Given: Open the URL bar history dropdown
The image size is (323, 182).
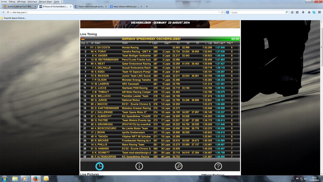Looking at the screenshot, I should click(x=219, y=12).
